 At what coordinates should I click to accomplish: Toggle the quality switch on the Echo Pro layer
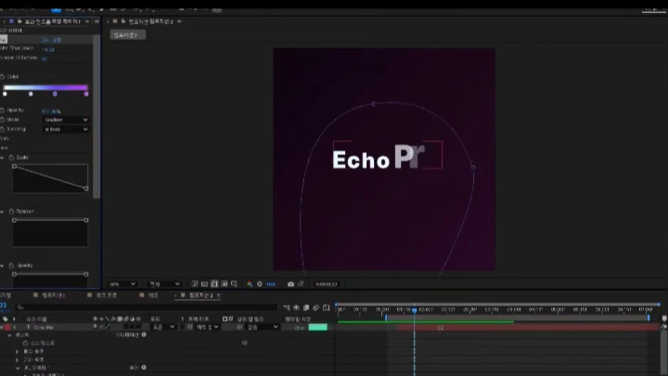point(108,327)
